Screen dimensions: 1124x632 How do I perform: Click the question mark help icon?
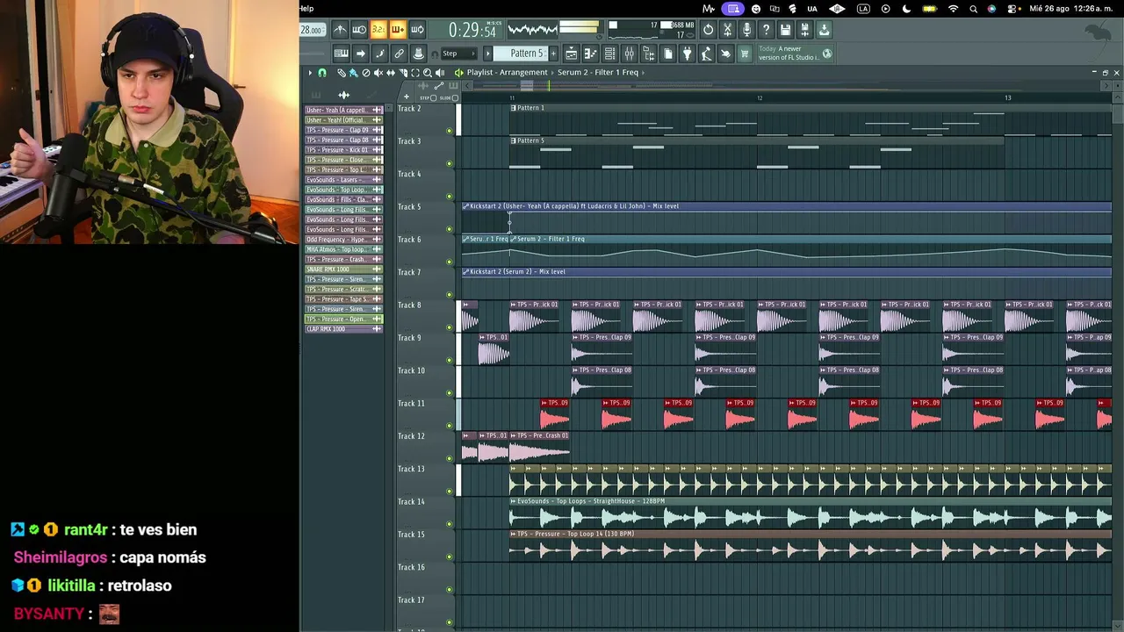[x=766, y=30]
